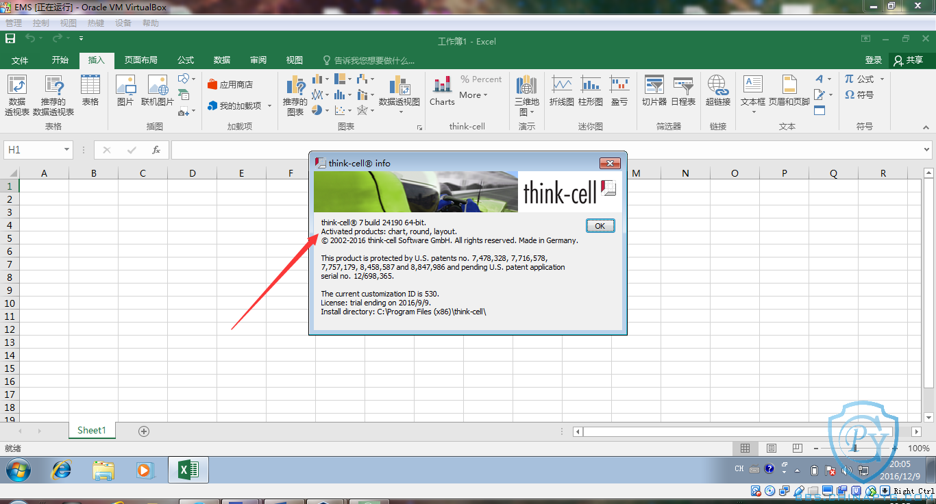Open the Office Store (应用商店)
936x504 pixels.
(230, 85)
